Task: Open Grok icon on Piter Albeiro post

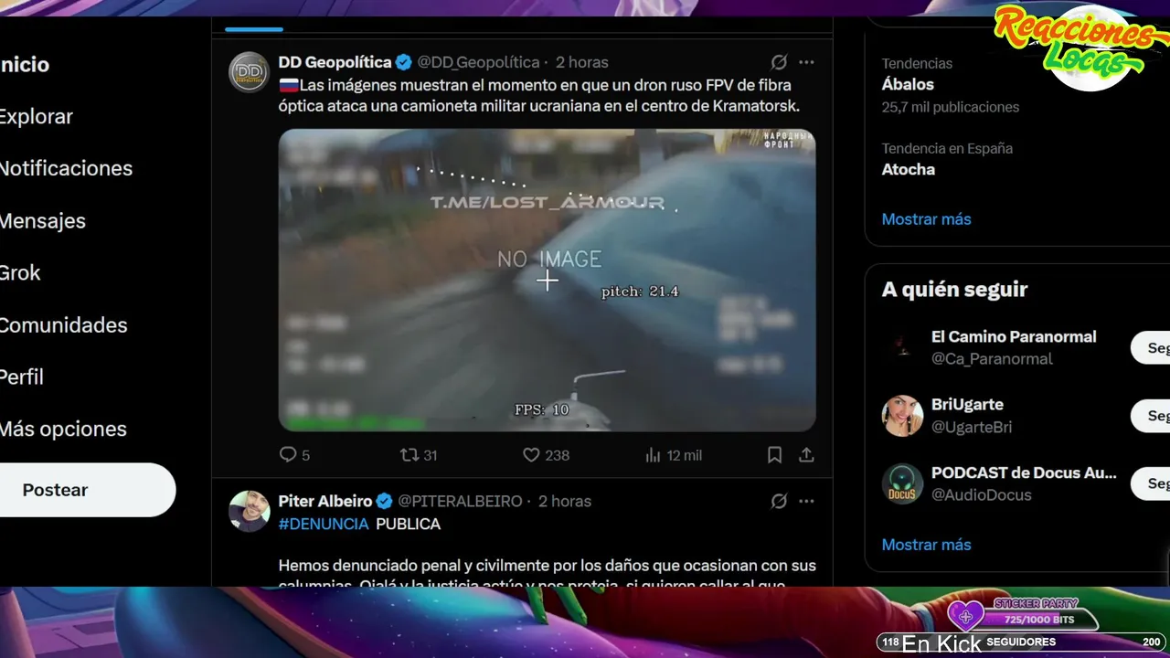Action: click(x=779, y=501)
